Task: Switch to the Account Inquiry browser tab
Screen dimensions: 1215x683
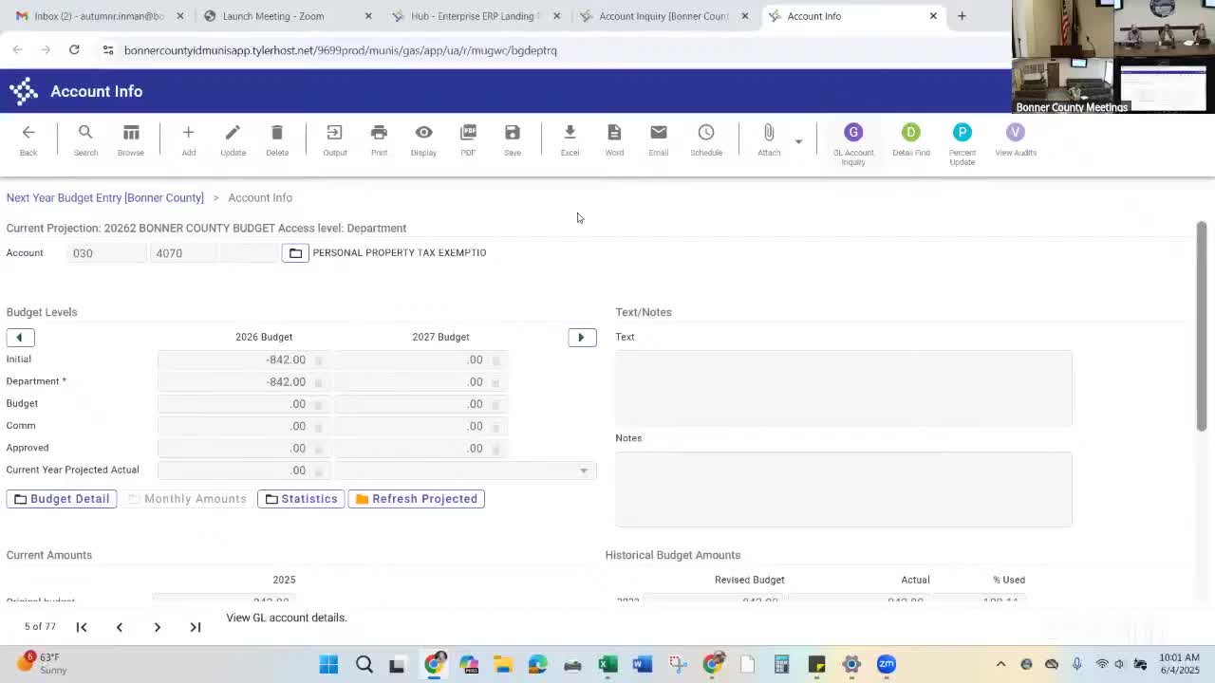Action: point(664,16)
